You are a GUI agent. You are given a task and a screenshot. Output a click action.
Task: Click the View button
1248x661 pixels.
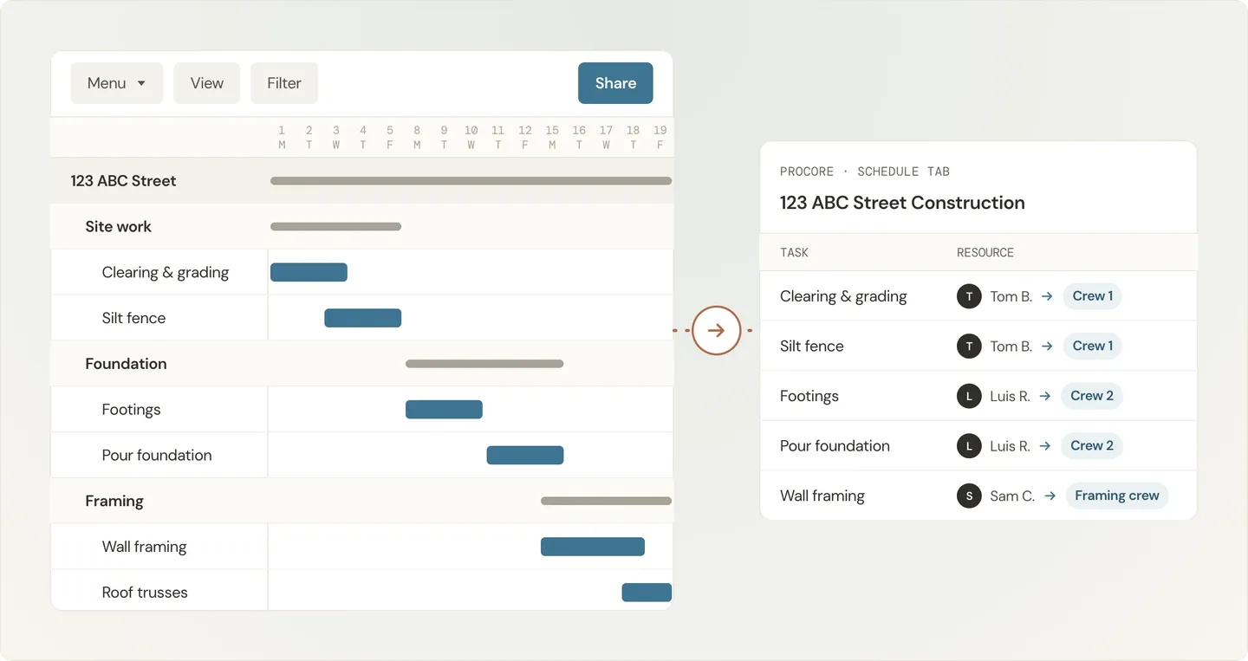coord(207,83)
